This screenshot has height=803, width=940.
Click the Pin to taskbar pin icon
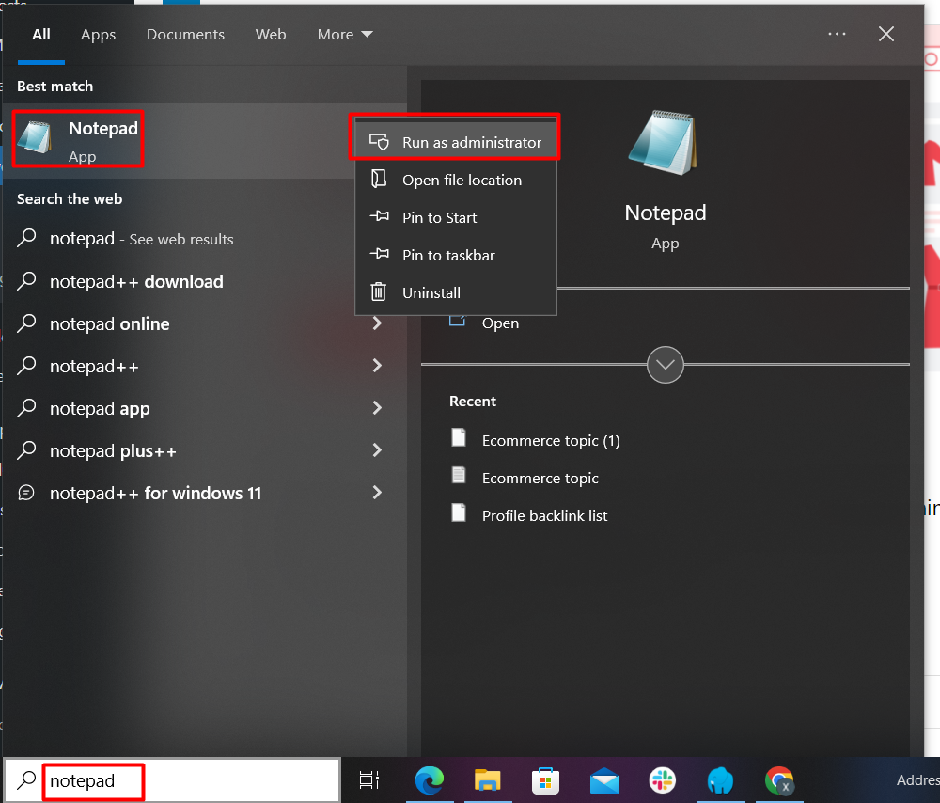coord(379,254)
